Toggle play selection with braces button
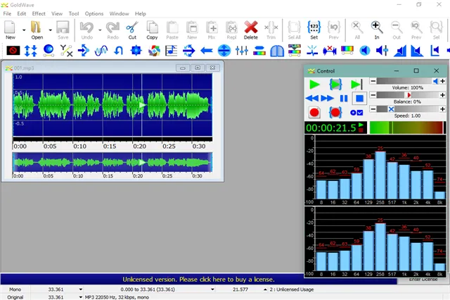The image size is (450, 300). tap(335, 84)
